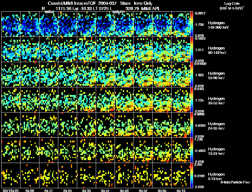252x192 pixels.
Task: Click the 05:13 time label
Action: (x=181, y=190)
